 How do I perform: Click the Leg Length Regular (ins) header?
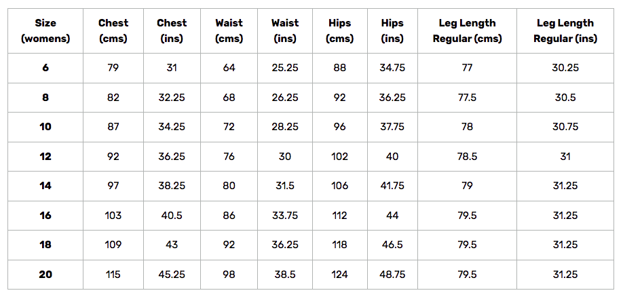click(565, 31)
